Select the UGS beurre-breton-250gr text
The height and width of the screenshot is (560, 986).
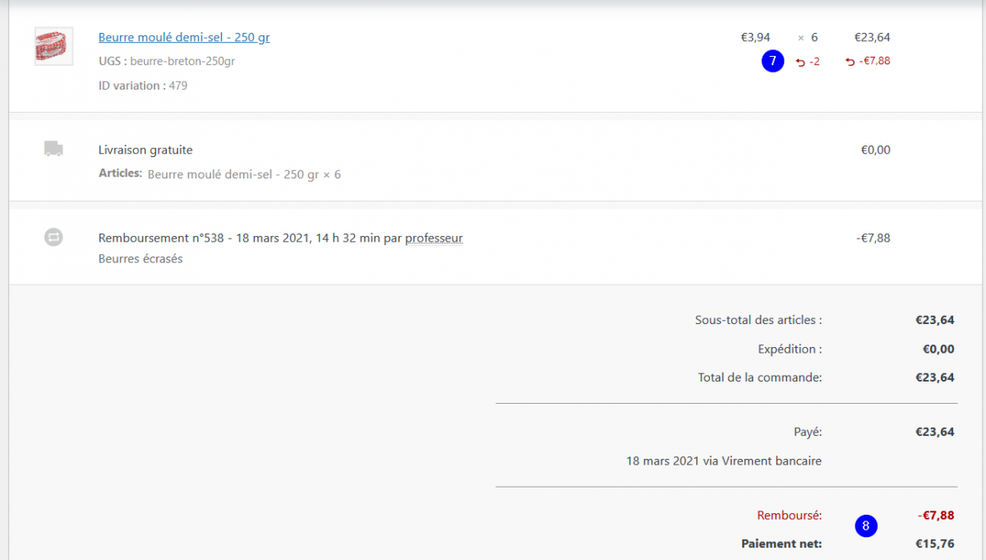click(x=167, y=62)
